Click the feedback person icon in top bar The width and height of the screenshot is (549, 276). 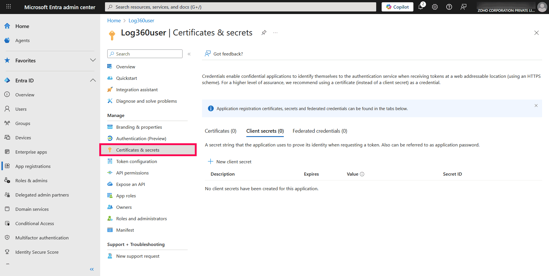click(x=463, y=7)
